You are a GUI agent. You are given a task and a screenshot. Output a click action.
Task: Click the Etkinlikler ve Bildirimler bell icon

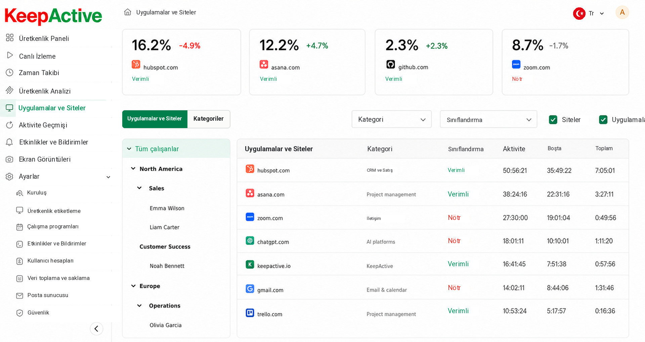9,142
